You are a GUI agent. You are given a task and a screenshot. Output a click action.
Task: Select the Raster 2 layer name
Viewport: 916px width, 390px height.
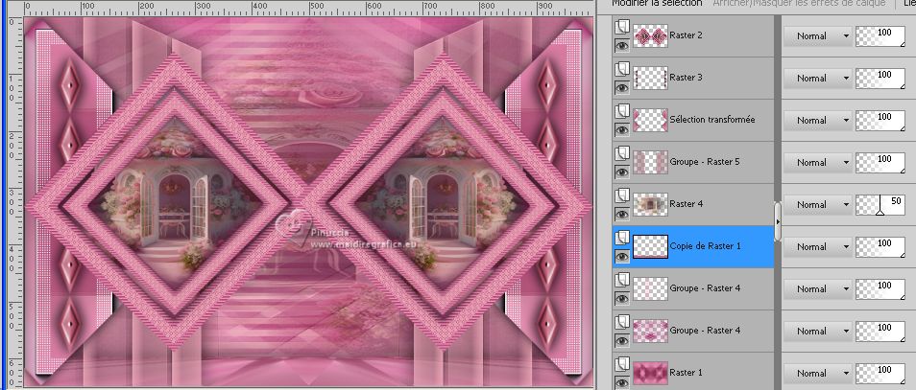[686, 35]
